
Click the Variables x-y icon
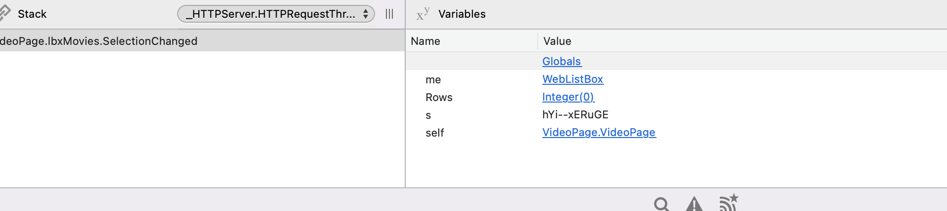(x=423, y=14)
